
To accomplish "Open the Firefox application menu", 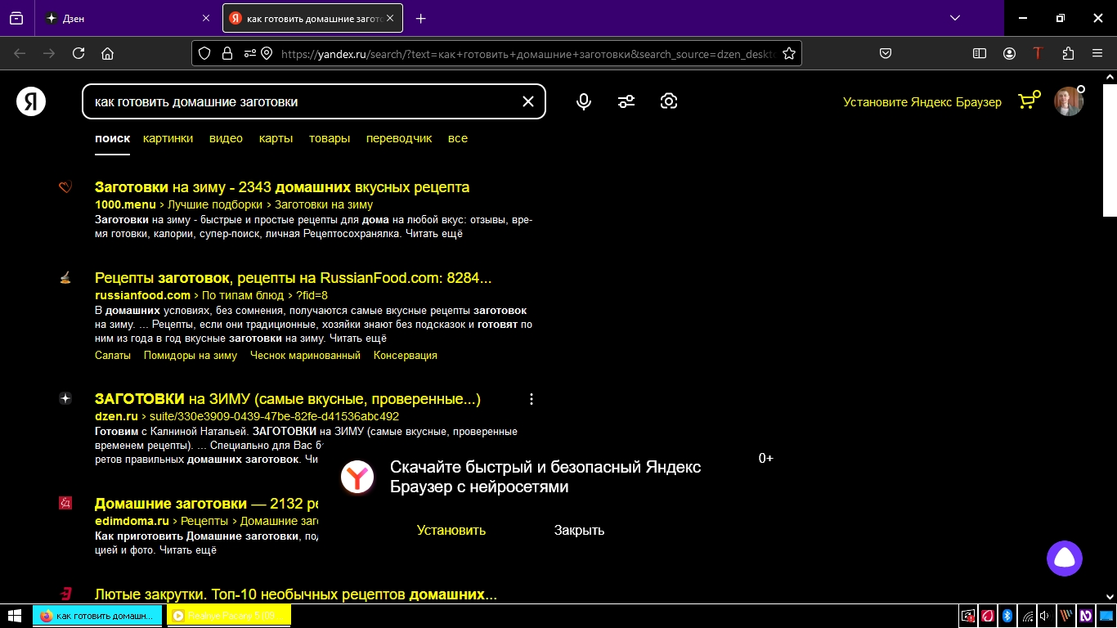I will click(x=1097, y=53).
